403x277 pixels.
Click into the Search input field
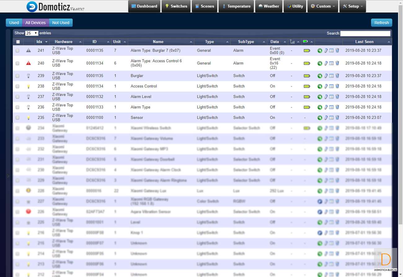[x=365, y=34]
